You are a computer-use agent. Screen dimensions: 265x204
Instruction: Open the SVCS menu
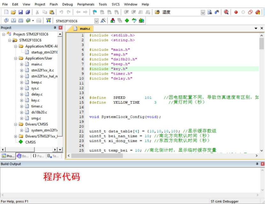[116, 4]
